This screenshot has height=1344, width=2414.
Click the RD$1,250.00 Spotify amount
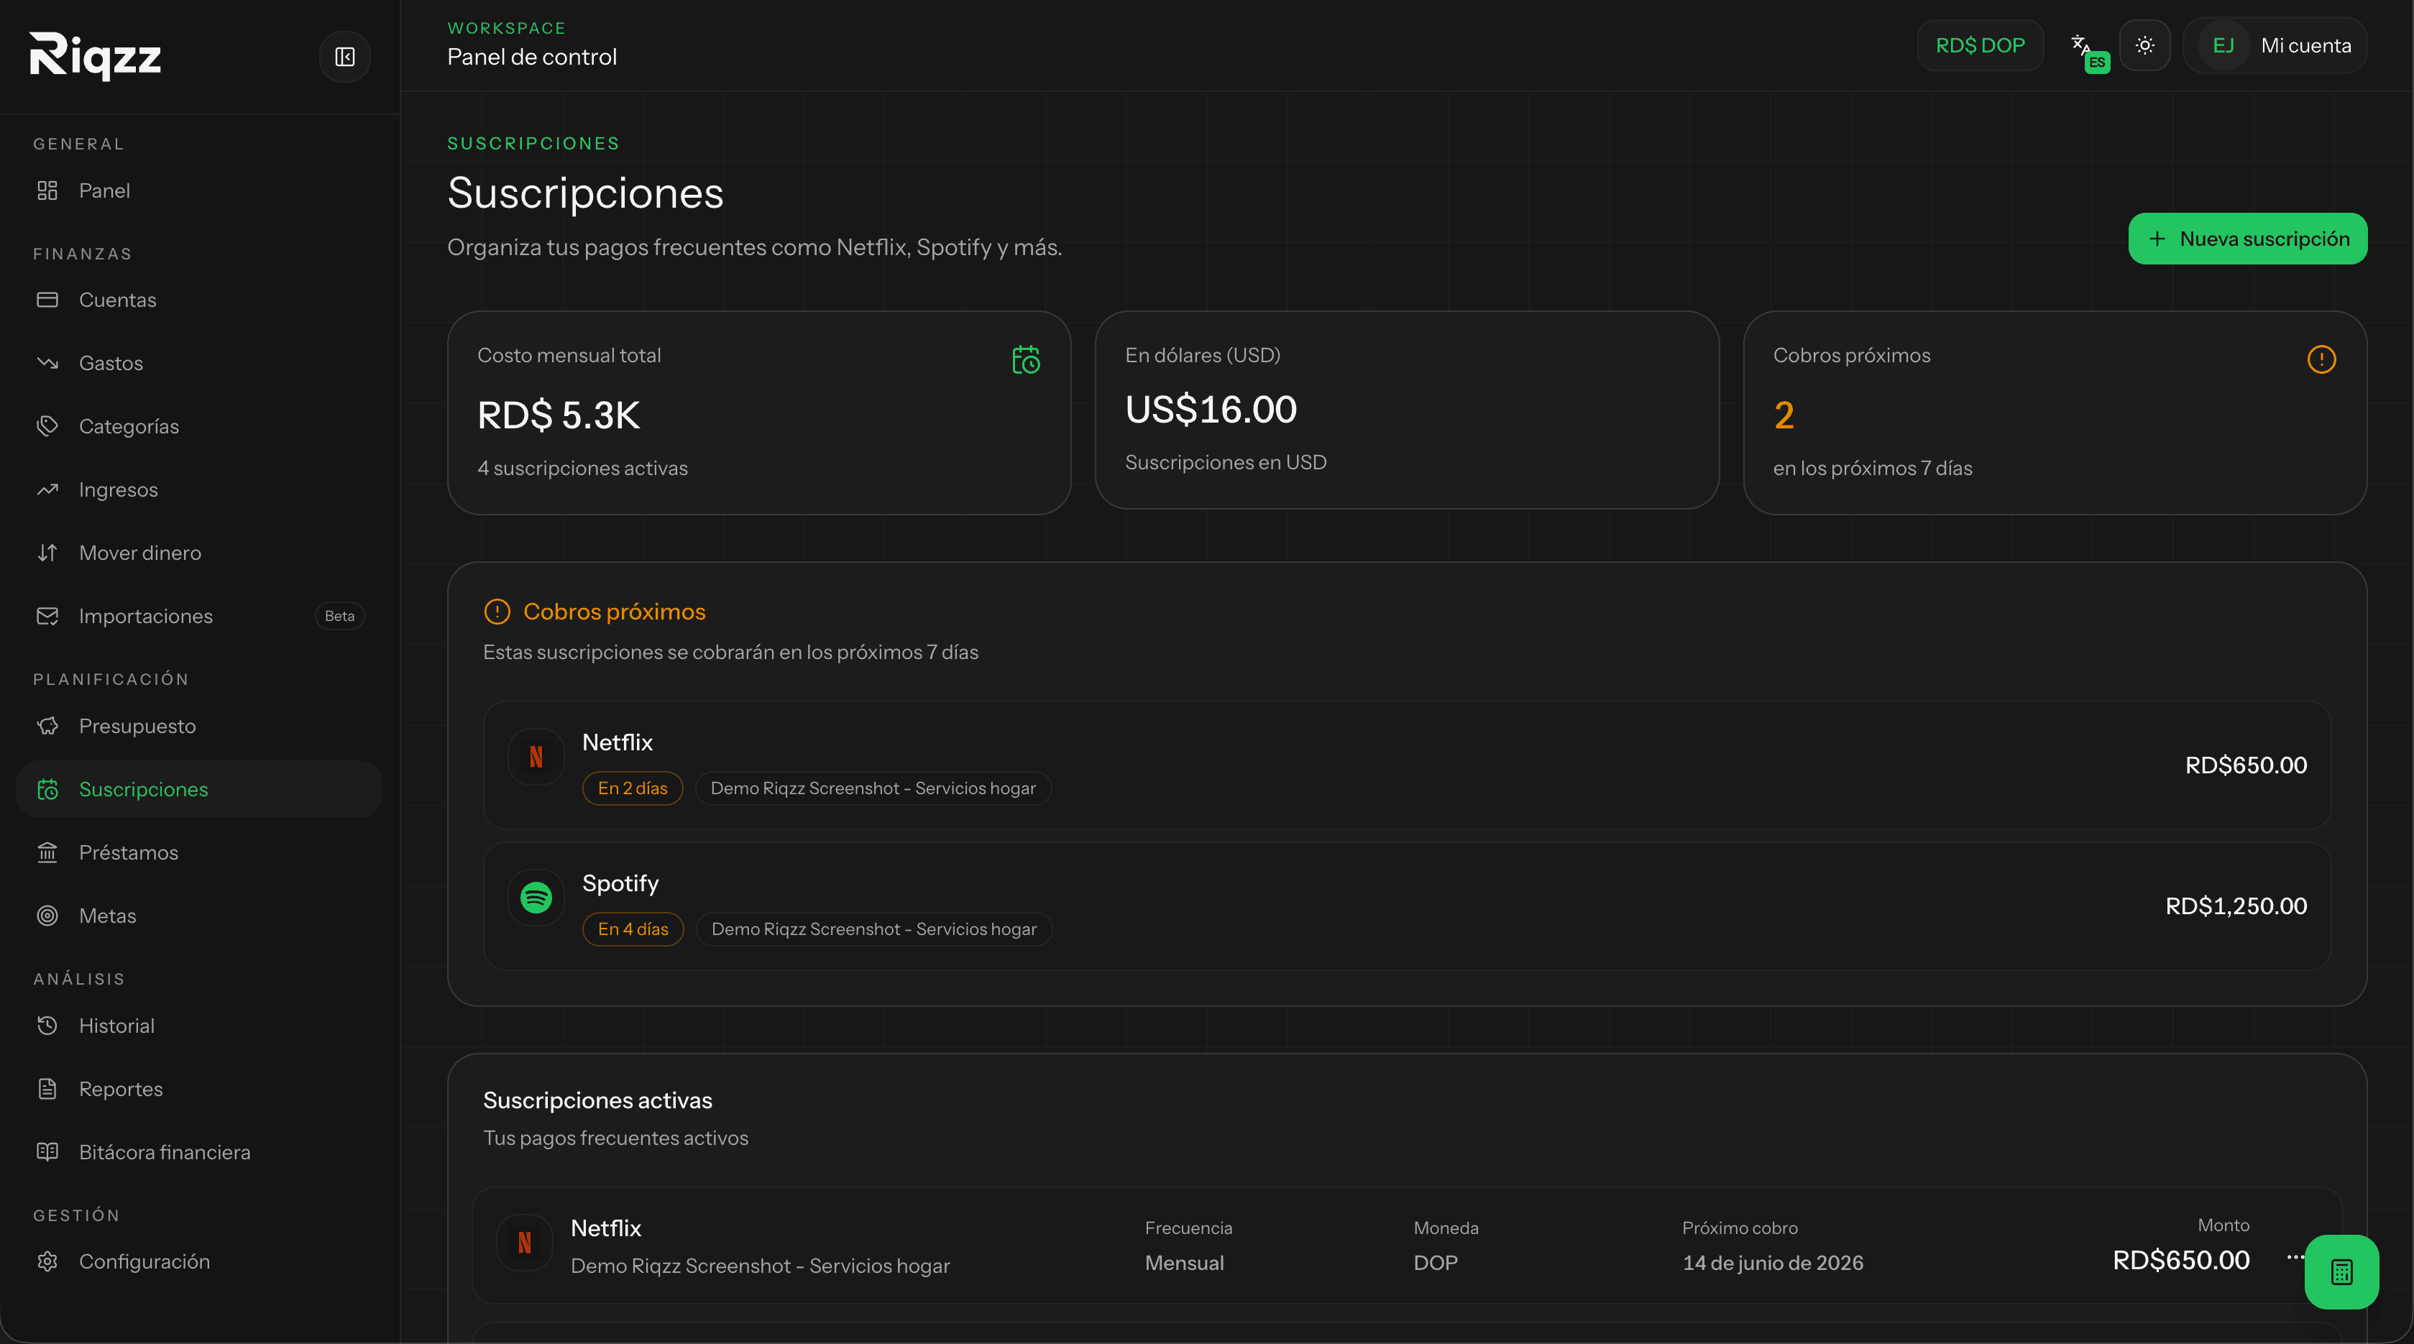tap(2236, 906)
